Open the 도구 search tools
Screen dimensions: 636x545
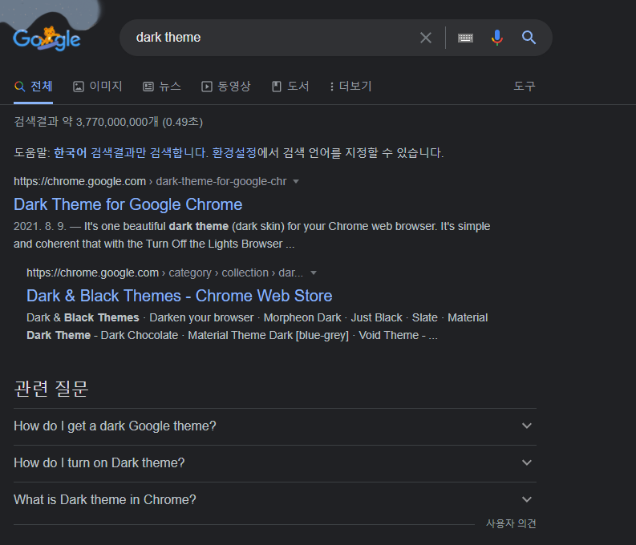coord(524,87)
